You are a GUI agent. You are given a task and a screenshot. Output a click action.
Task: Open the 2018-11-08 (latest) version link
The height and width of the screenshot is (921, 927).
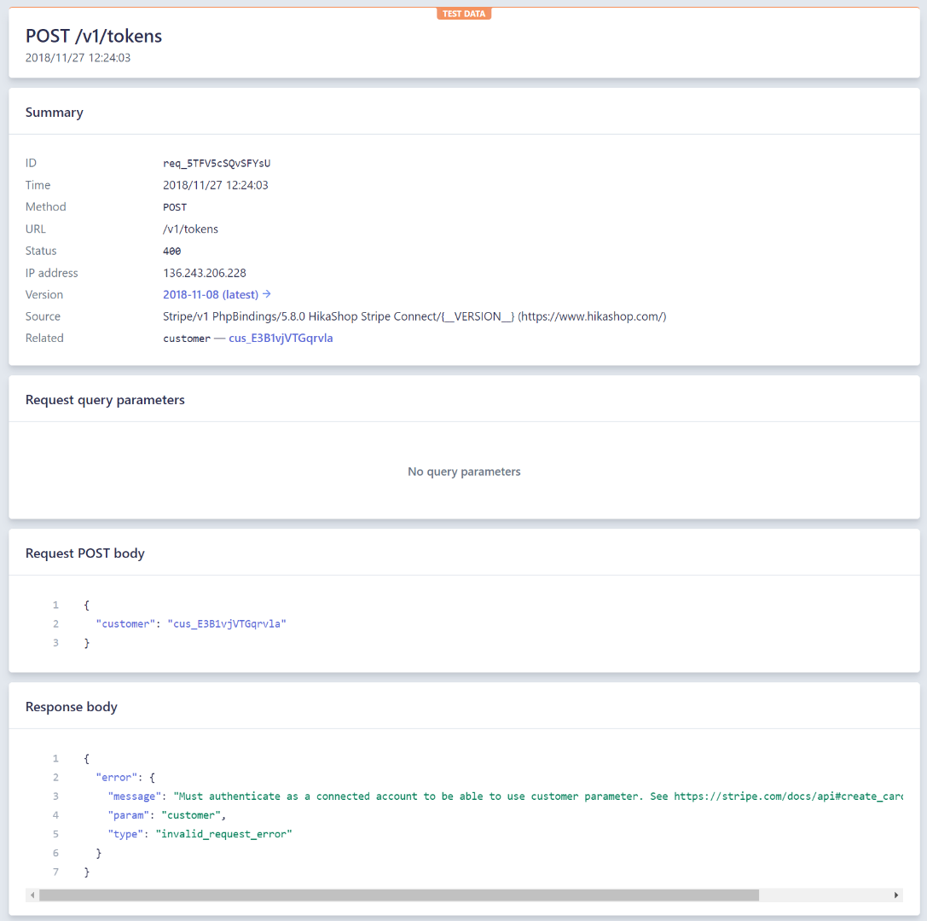point(211,294)
